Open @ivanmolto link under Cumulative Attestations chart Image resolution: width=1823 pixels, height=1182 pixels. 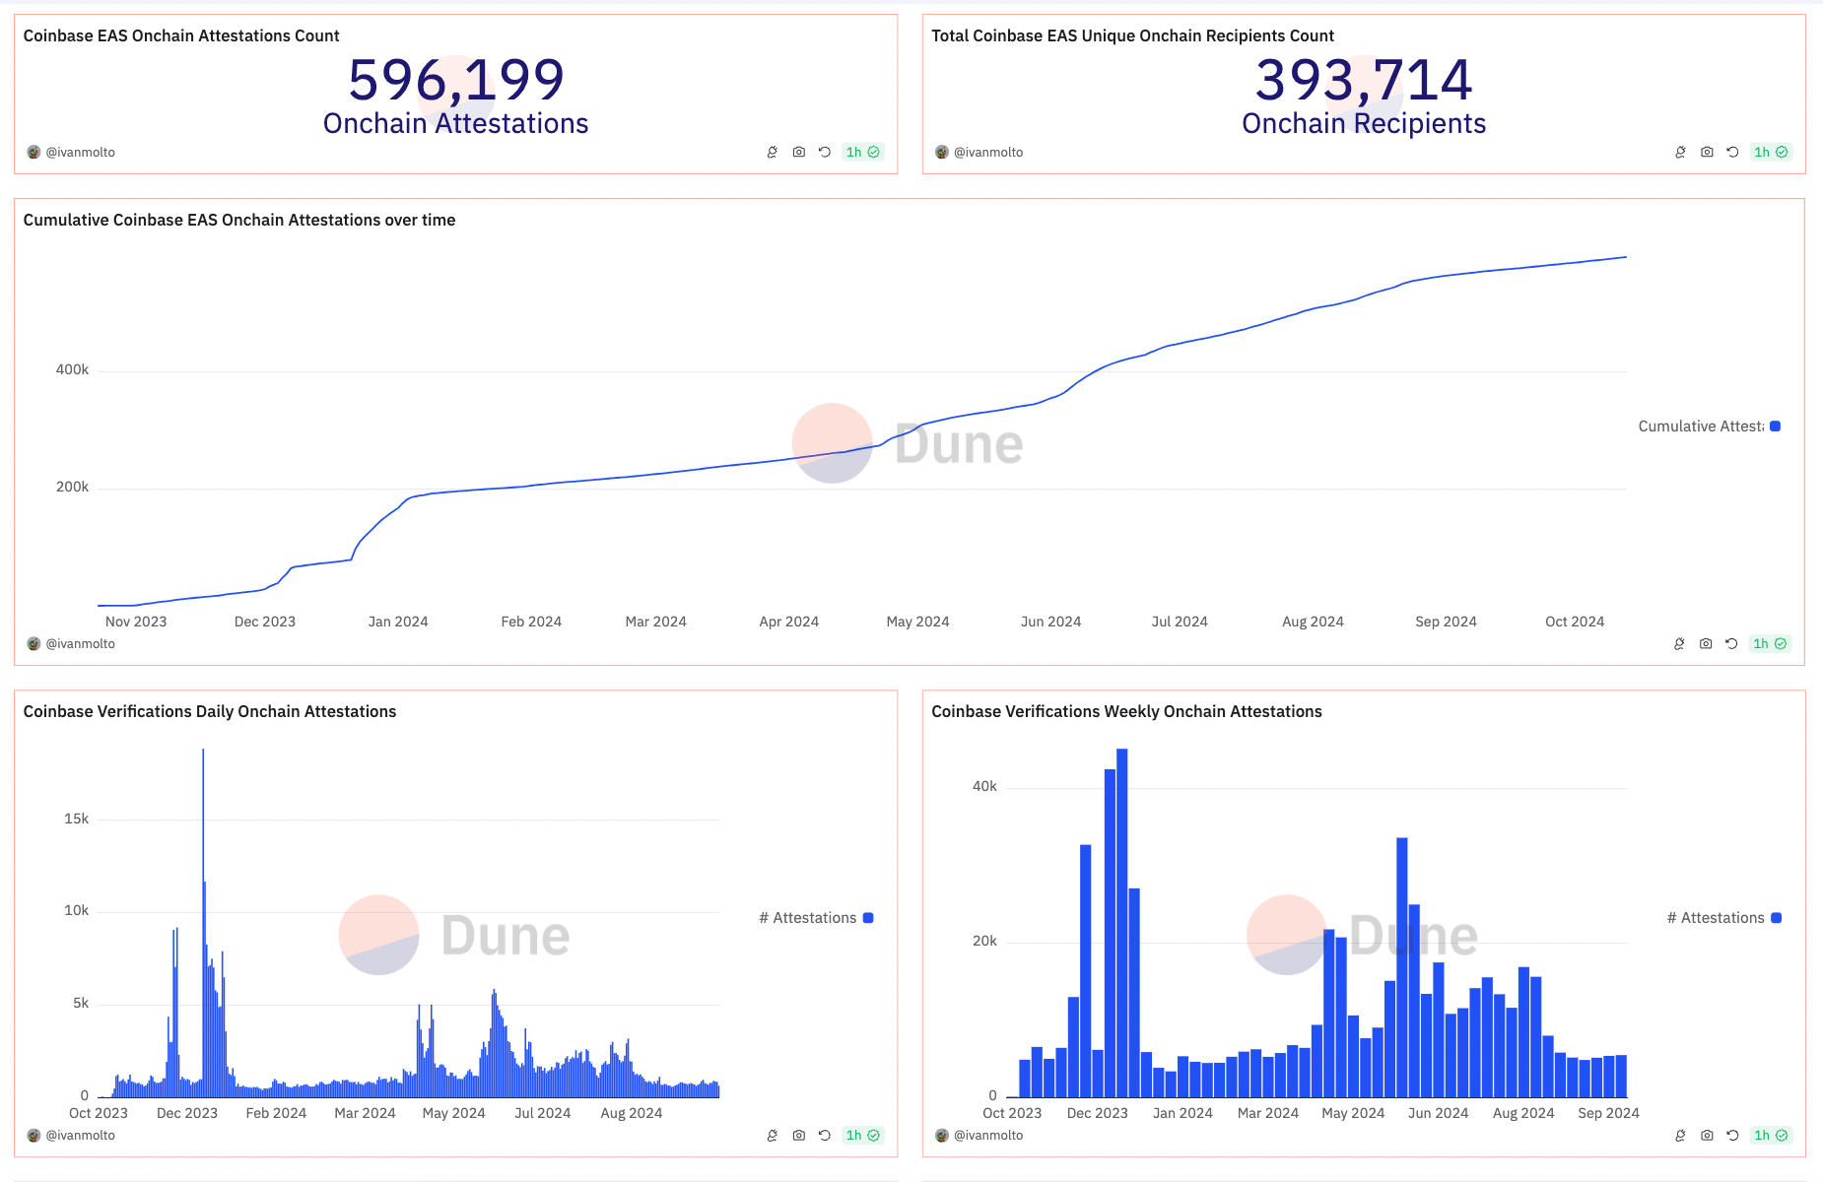coord(81,643)
